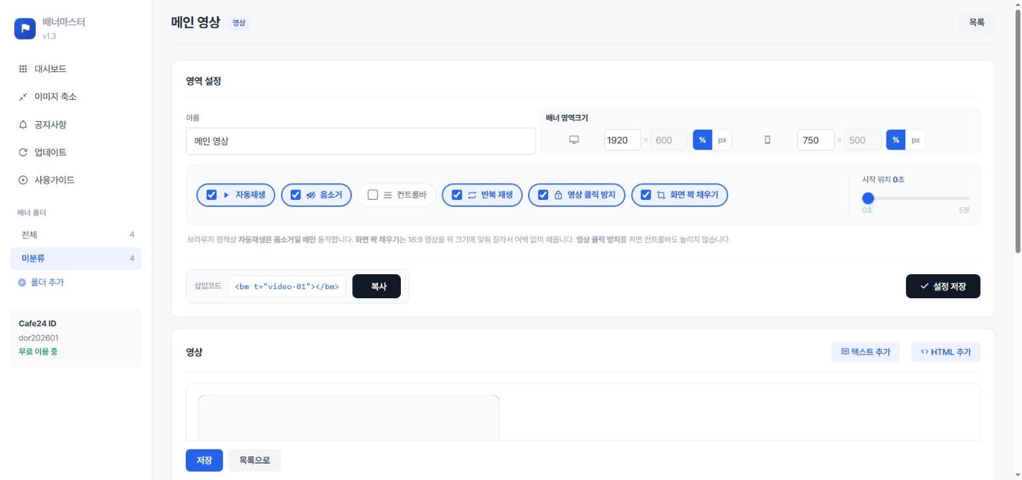Select % unit for mobile banner size
The image size is (1022, 480).
(x=896, y=140)
